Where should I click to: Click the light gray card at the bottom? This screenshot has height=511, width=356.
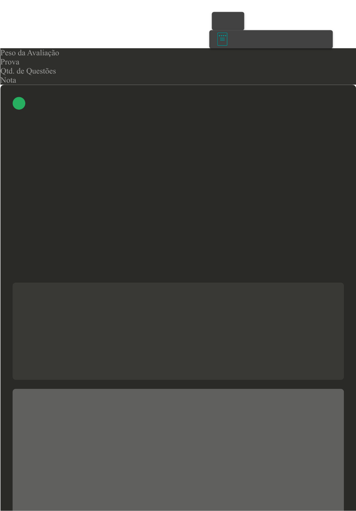click(x=178, y=450)
